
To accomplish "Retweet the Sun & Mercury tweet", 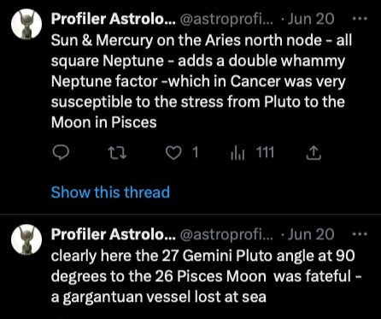I will pyautogui.click(x=118, y=153).
